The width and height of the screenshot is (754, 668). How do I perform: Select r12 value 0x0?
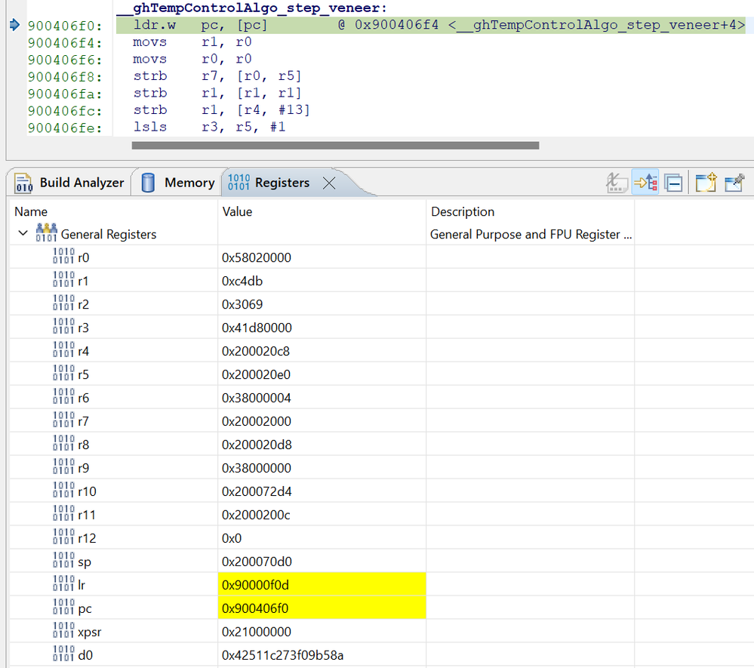231,538
